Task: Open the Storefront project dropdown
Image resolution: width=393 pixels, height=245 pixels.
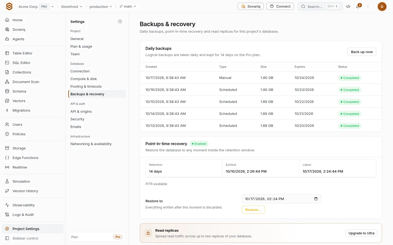Action: [72, 7]
